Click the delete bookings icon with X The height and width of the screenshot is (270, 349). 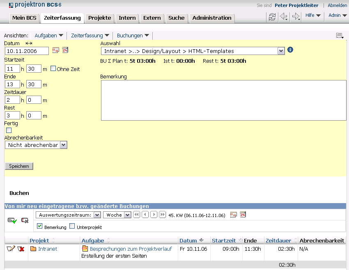pyautogui.click(x=25, y=220)
